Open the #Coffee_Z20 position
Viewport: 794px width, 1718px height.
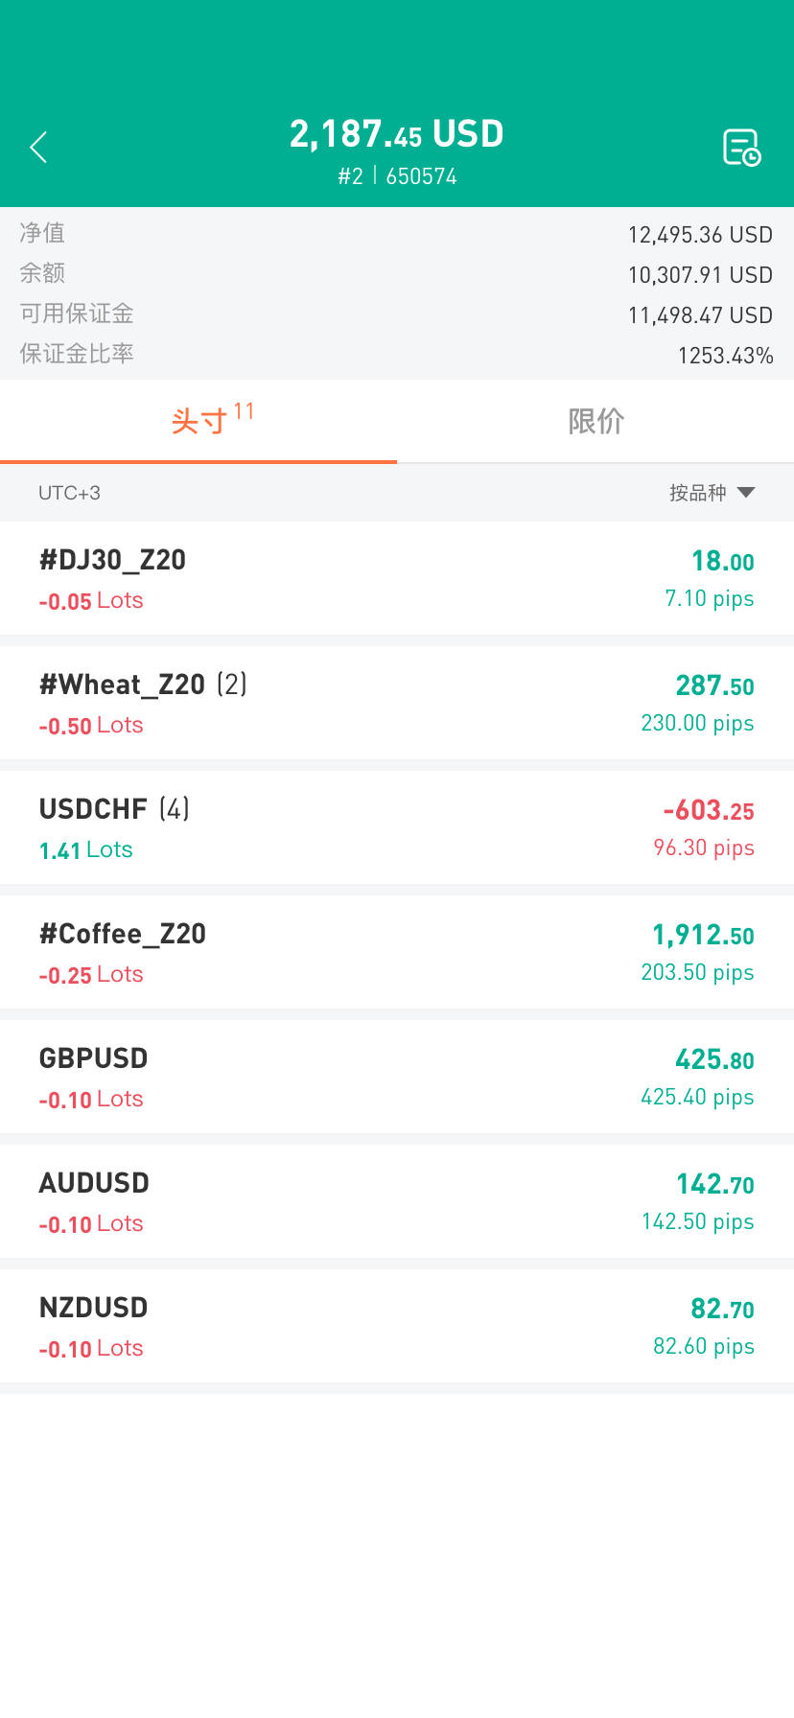click(397, 952)
